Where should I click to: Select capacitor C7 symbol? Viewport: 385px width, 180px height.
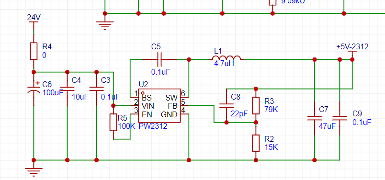315,118
